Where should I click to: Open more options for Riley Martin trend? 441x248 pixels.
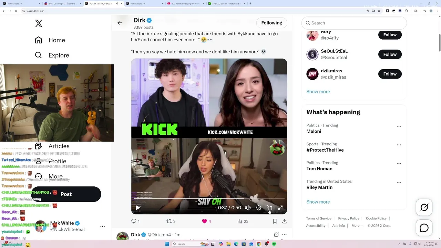click(x=399, y=182)
